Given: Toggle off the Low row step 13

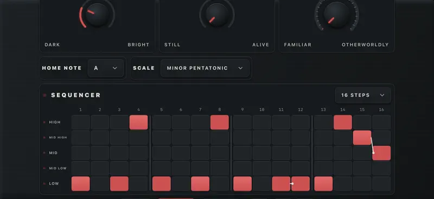Looking at the screenshot, I should pos(323,184).
